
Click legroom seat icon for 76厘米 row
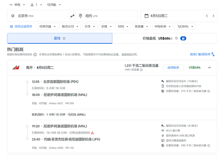163,81
